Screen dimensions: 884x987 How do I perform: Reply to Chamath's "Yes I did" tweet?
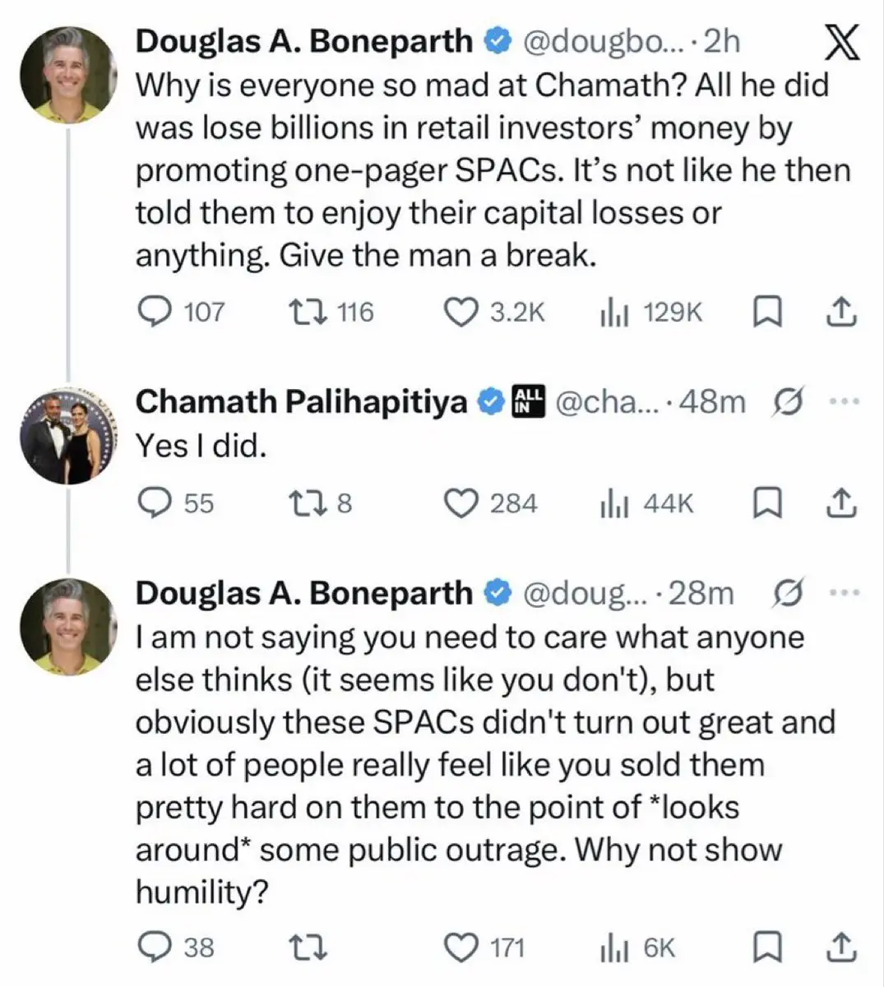(152, 503)
